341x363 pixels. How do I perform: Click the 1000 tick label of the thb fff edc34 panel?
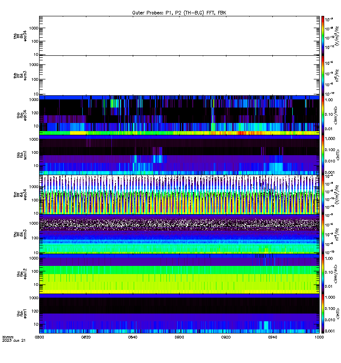(34, 28)
